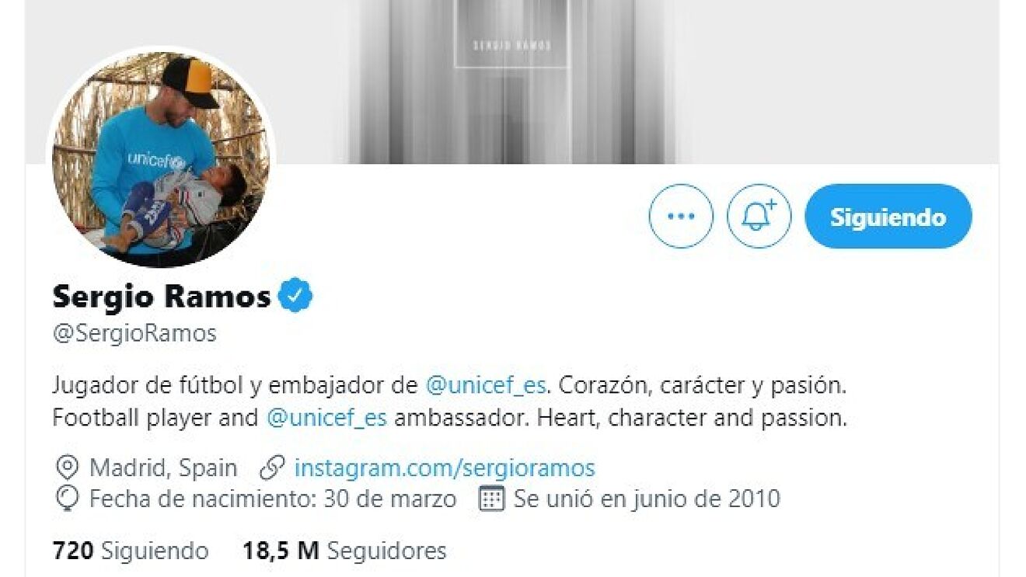Click the chain link icon
This screenshot has width=1026, height=577.
271,468
